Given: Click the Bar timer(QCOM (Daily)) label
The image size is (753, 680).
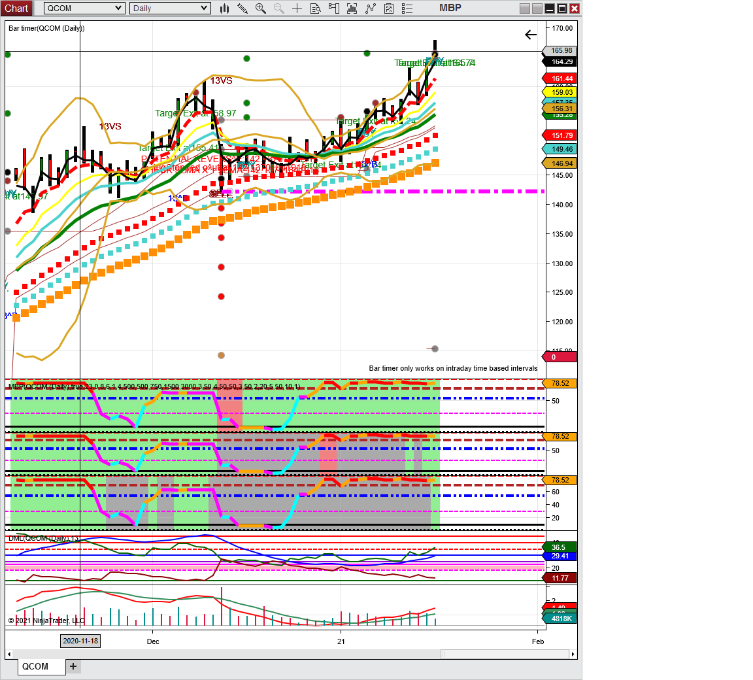Looking at the screenshot, I should (46, 28).
